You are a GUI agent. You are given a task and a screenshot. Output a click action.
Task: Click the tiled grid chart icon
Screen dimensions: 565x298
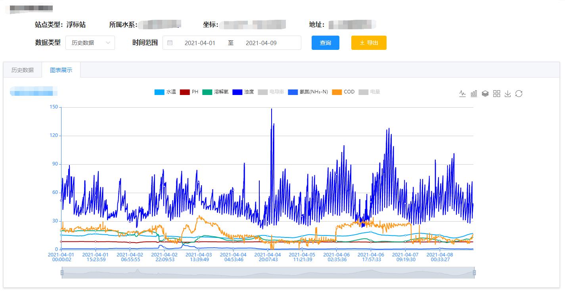[496, 94]
